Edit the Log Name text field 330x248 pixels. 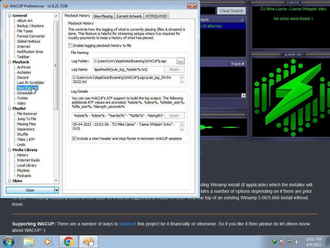click(128, 69)
